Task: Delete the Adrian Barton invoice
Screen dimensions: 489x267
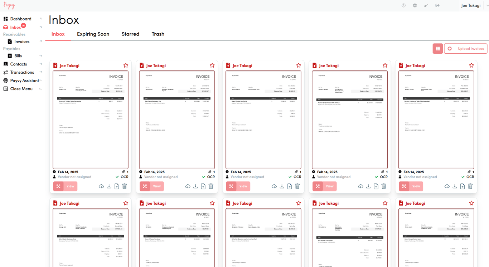Action: coord(297,186)
